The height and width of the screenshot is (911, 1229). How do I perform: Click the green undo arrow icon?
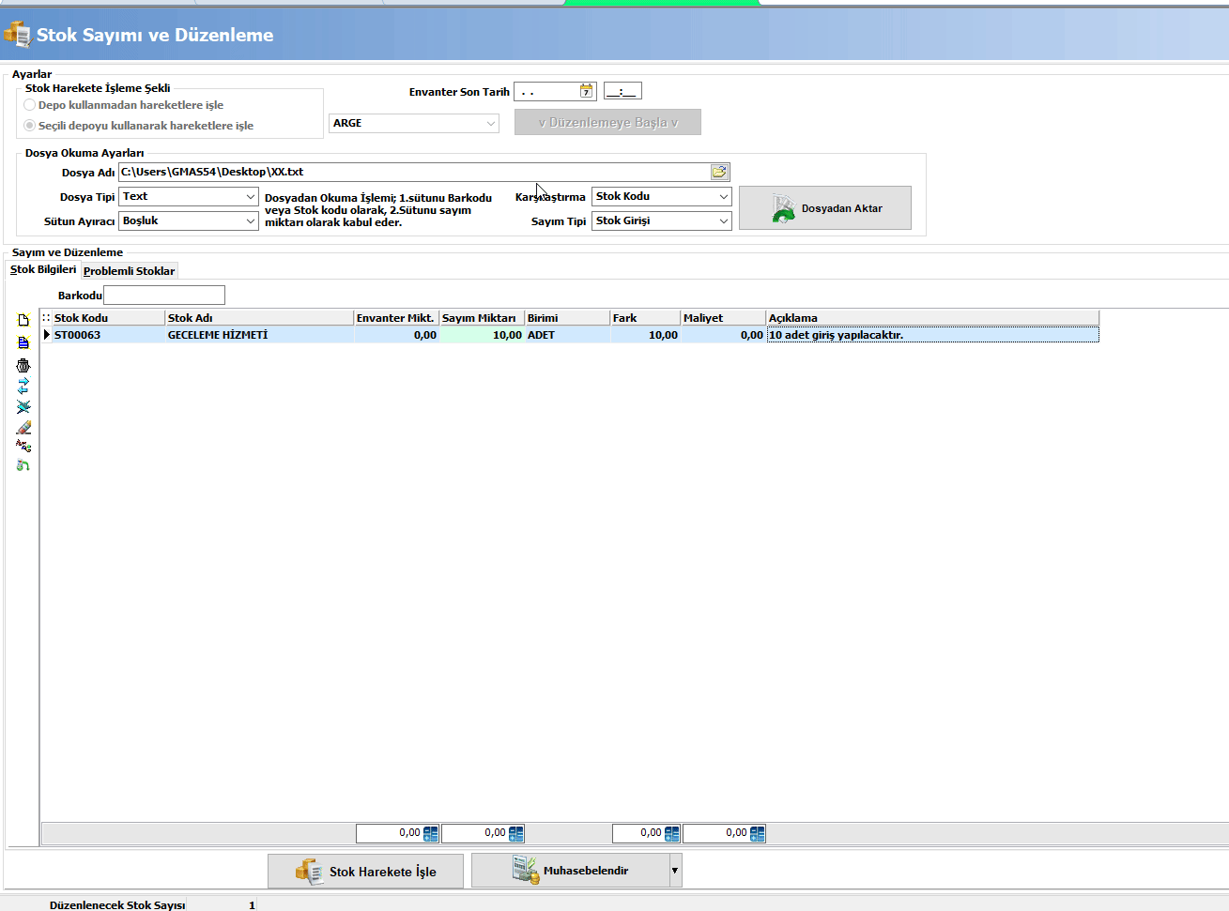pyautogui.click(x=23, y=465)
